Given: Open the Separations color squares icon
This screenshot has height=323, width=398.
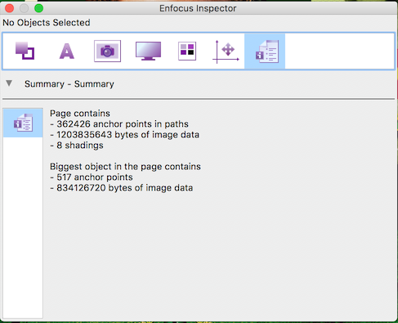Looking at the screenshot, I should (187, 51).
